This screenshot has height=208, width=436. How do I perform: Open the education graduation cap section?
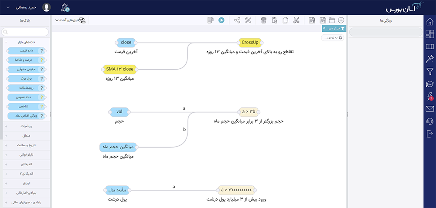[429, 84]
